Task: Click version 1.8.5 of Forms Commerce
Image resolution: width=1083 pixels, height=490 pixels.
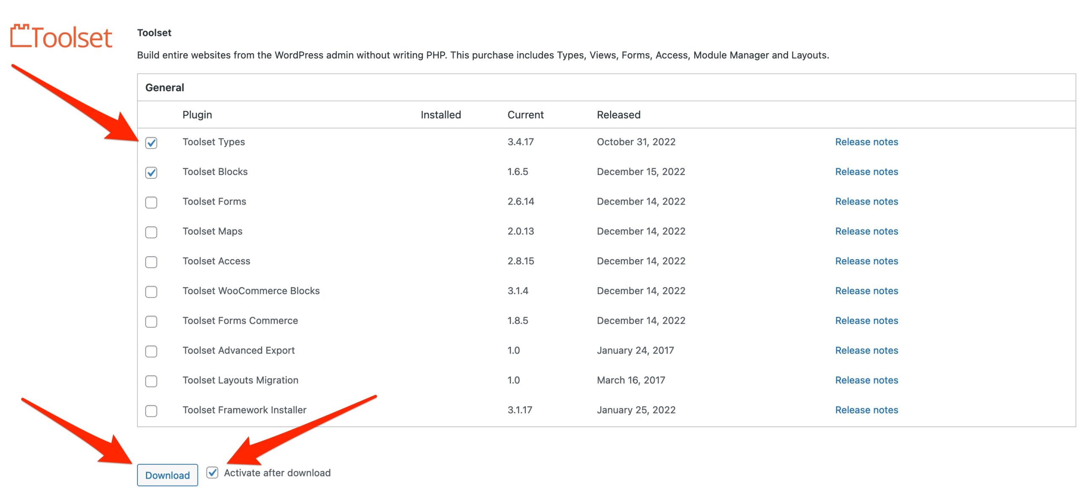Action: click(518, 321)
